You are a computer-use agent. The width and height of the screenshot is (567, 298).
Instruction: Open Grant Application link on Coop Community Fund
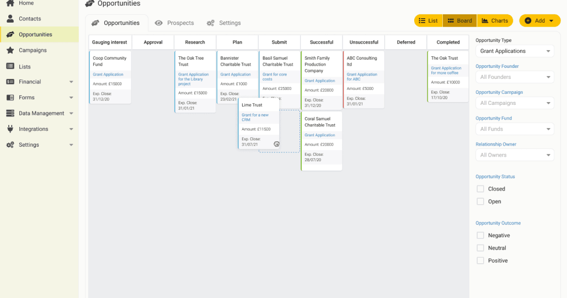[108, 74]
